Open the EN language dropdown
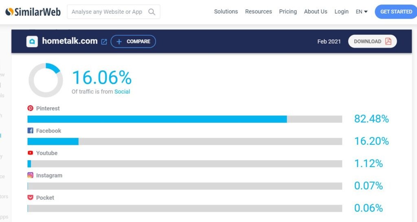Image resolution: width=417 pixels, height=222 pixels. (x=362, y=12)
